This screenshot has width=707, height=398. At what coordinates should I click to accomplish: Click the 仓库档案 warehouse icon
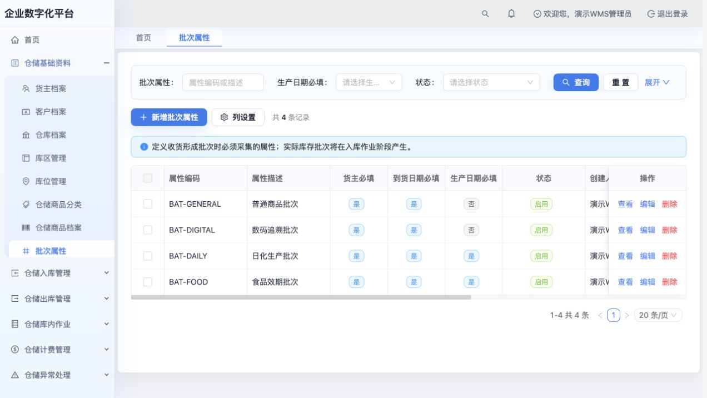coord(26,135)
